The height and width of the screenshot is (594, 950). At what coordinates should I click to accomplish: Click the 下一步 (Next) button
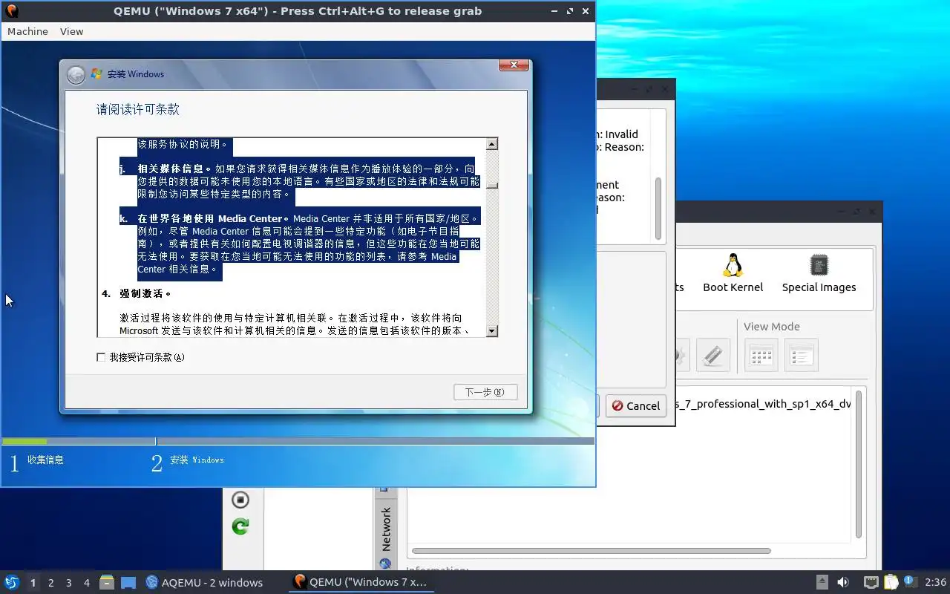click(485, 392)
